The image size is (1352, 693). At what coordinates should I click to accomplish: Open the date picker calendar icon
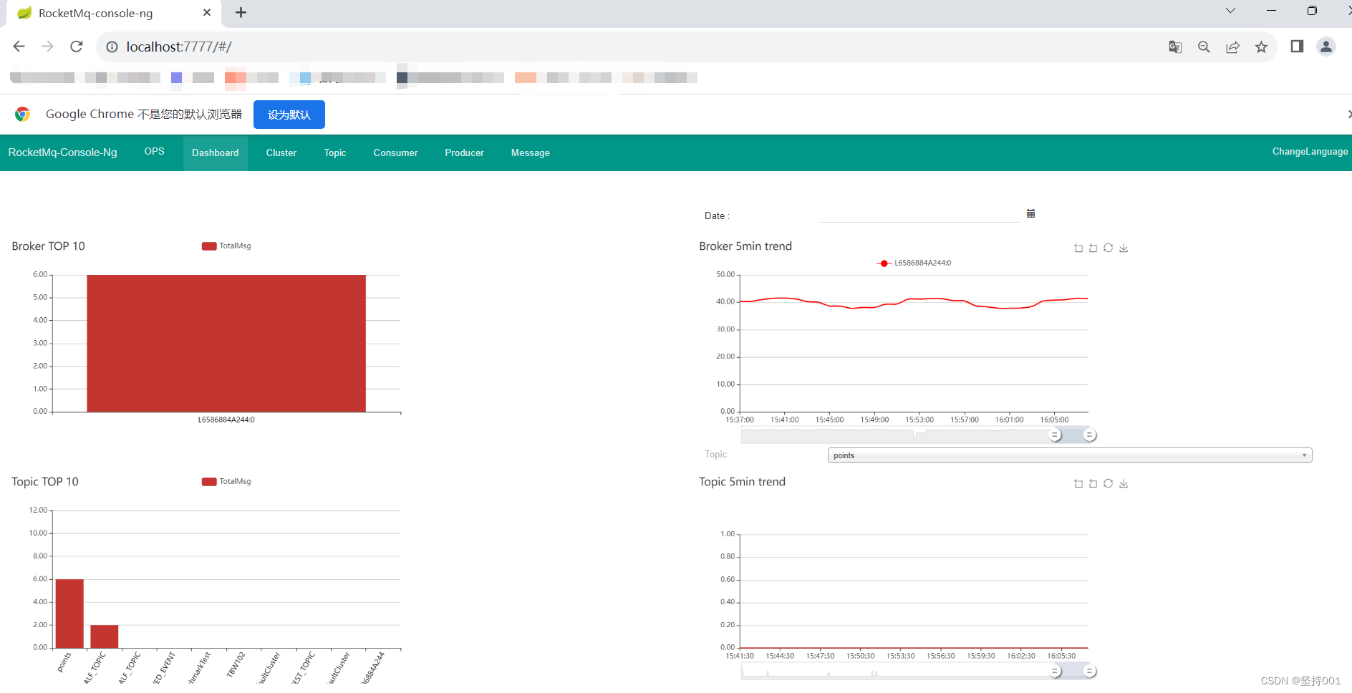(x=1030, y=213)
